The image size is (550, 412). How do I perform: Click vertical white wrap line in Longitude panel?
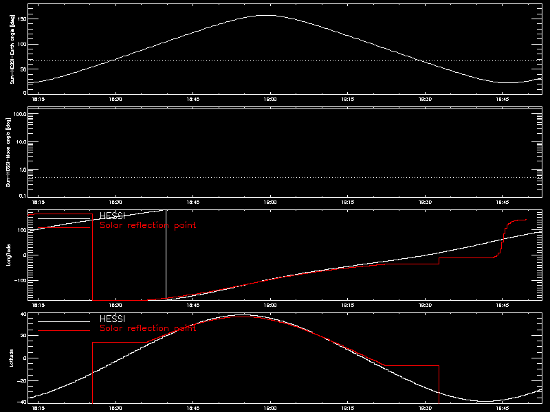(166, 255)
